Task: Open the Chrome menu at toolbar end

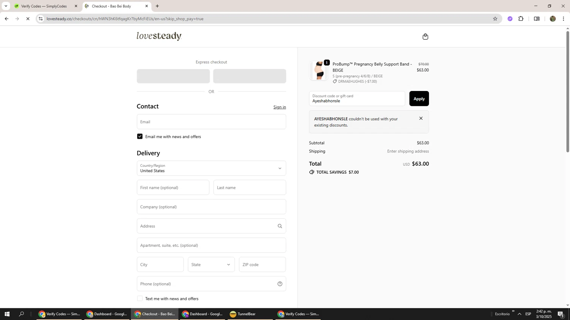Action: 564,19
